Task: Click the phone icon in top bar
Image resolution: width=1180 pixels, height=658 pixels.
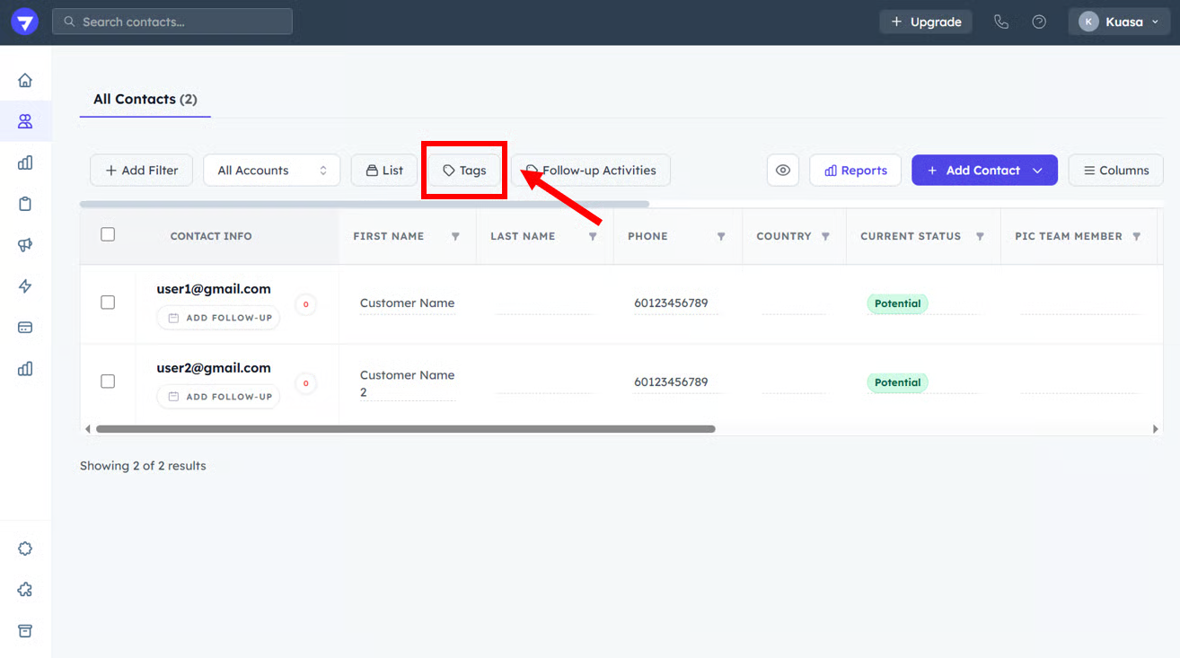Action: (1001, 22)
